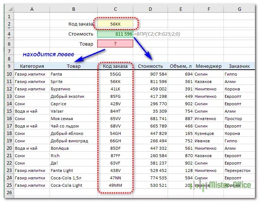The height and width of the screenshot is (202, 259).
Task: Click order code 42BV
Action: (115, 104)
